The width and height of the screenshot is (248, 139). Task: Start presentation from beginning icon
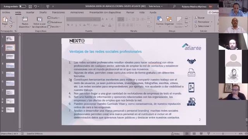pyautogui.click(x=48, y=7)
